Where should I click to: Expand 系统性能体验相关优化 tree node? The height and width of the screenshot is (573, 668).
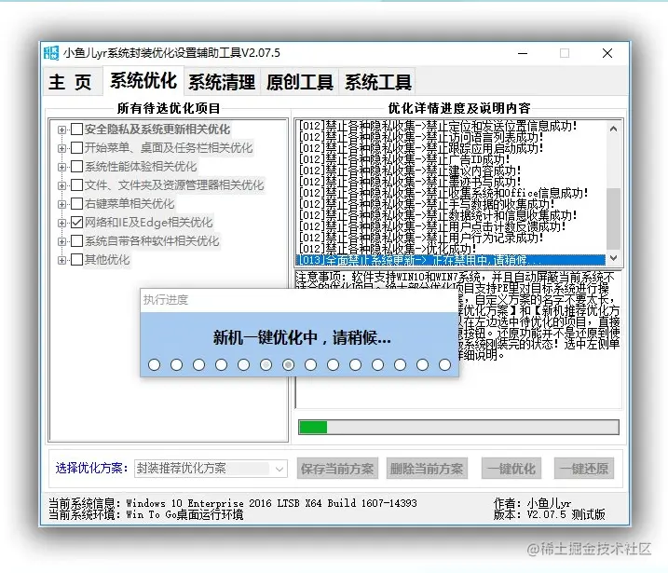(61, 167)
